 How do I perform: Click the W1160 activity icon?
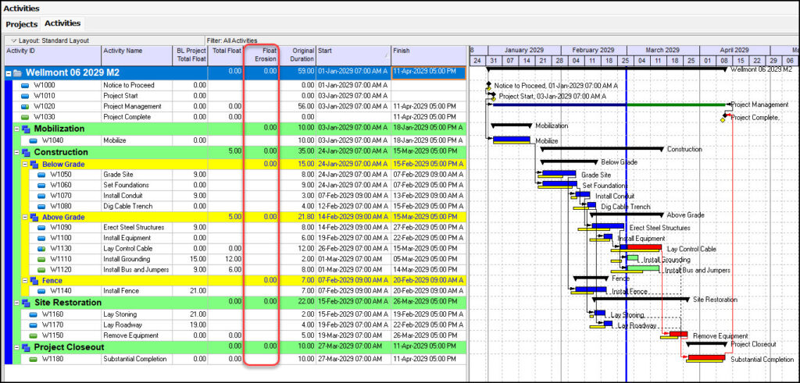[x=33, y=315]
